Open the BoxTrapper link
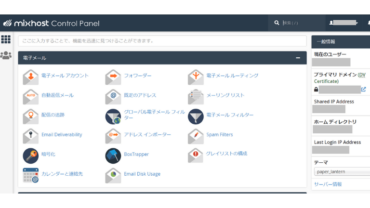Viewport: 370px width, 208px height. (x=136, y=154)
